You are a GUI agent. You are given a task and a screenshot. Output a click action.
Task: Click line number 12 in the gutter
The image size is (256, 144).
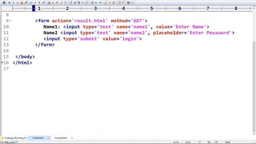point(6,39)
